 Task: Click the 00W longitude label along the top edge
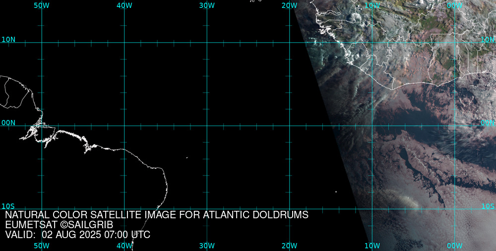coord(455,5)
